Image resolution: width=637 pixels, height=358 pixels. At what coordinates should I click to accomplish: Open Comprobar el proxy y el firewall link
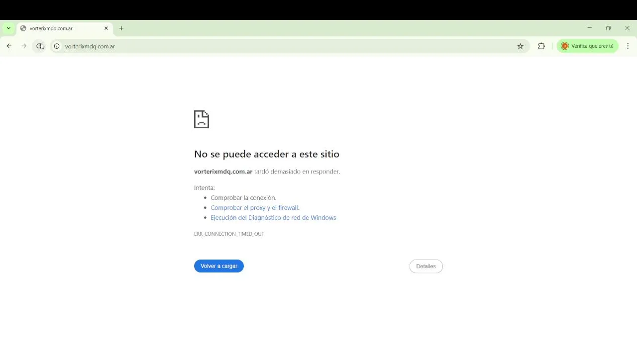255,208
